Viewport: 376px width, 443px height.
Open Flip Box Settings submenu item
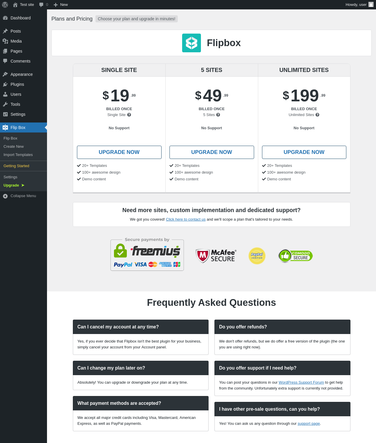pos(23,177)
